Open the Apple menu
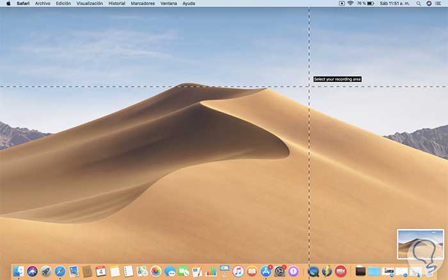Image resolution: width=448 pixels, height=280 pixels. 8,3
